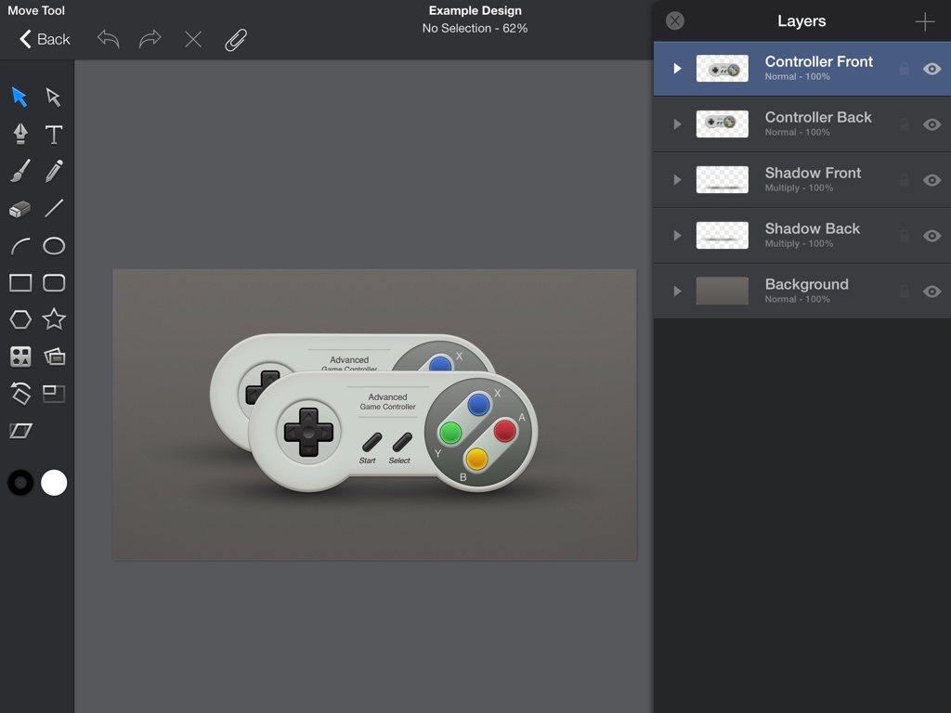Select the Polygon hexagon tool
The image size is (951, 713).
tap(20, 319)
